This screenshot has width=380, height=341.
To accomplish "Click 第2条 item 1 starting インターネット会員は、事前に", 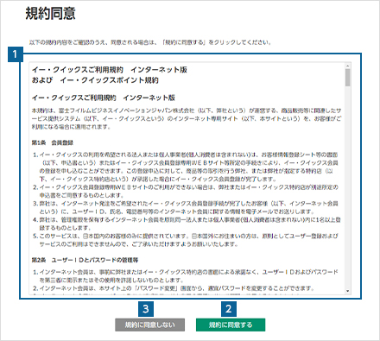I will click(186, 275).
